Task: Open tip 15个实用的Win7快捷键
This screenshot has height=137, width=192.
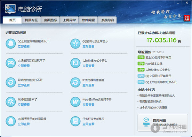Action: 153,108
